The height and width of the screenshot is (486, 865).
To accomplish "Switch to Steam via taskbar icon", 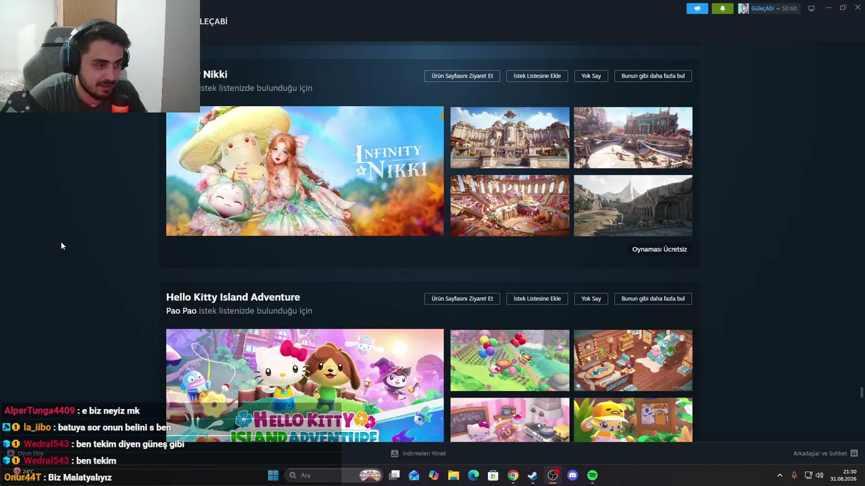I will click(x=533, y=475).
